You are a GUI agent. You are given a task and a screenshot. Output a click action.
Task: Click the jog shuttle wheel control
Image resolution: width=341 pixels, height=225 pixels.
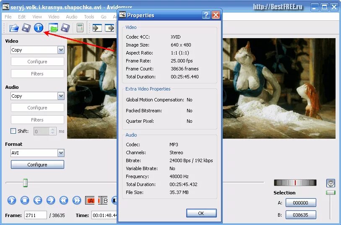(x=295, y=183)
